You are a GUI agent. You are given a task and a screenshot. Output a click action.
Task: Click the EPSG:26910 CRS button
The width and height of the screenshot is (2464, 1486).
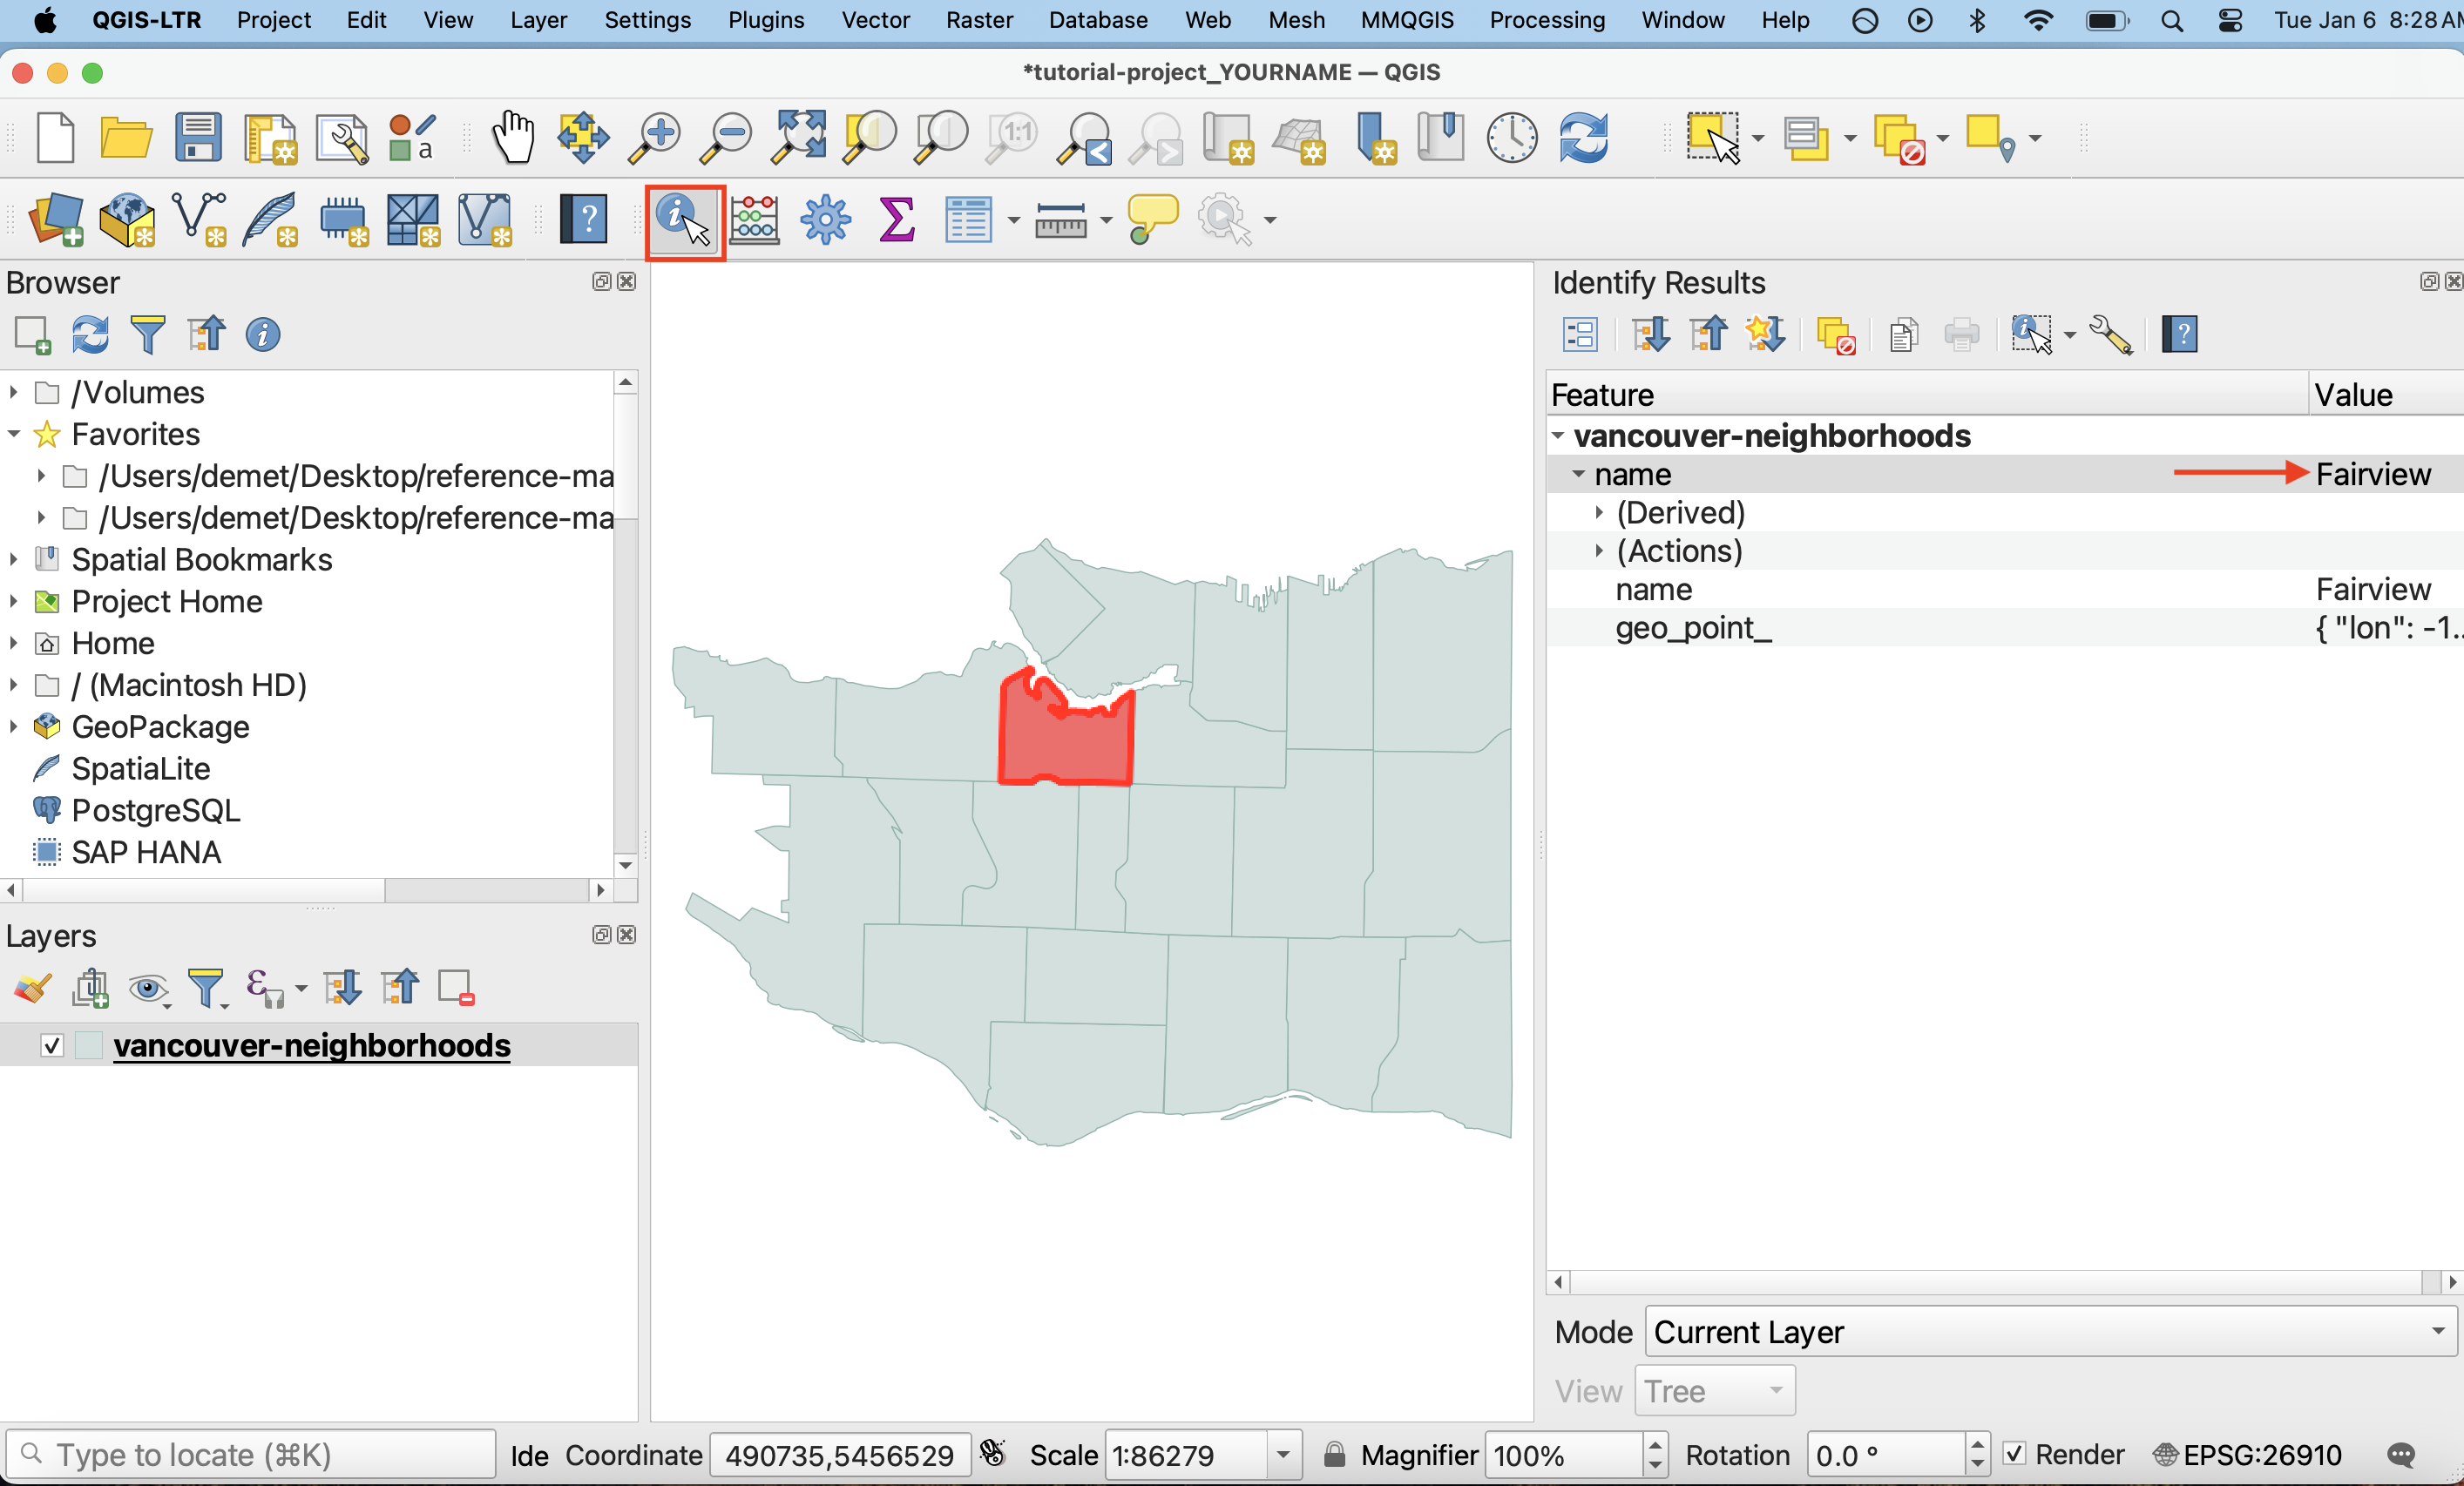tap(2248, 1455)
